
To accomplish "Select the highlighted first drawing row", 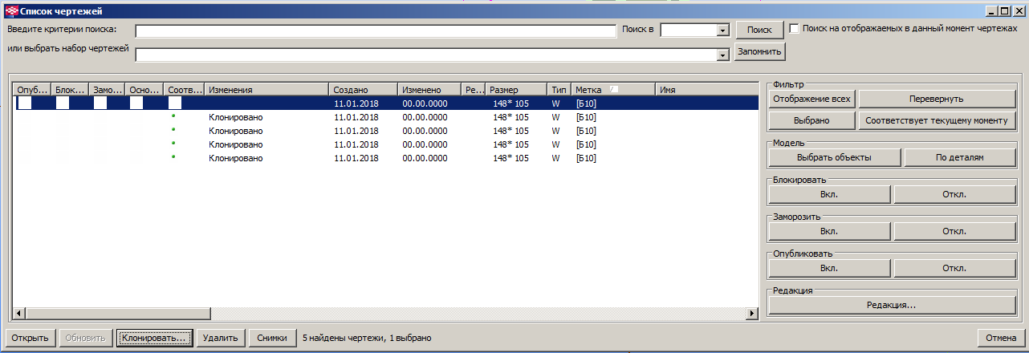I will (x=385, y=103).
